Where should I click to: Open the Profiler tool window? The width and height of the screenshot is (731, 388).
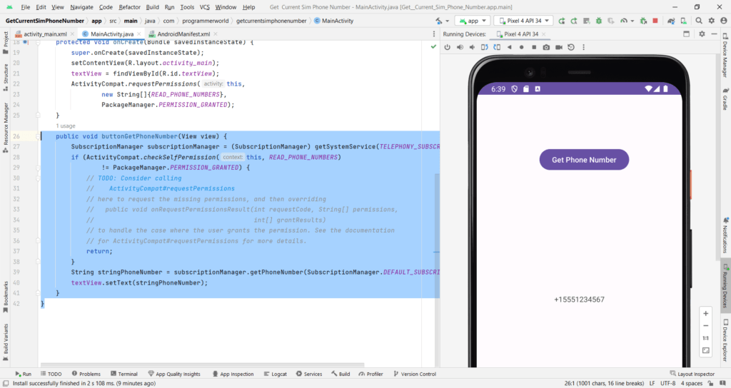click(x=371, y=374)
